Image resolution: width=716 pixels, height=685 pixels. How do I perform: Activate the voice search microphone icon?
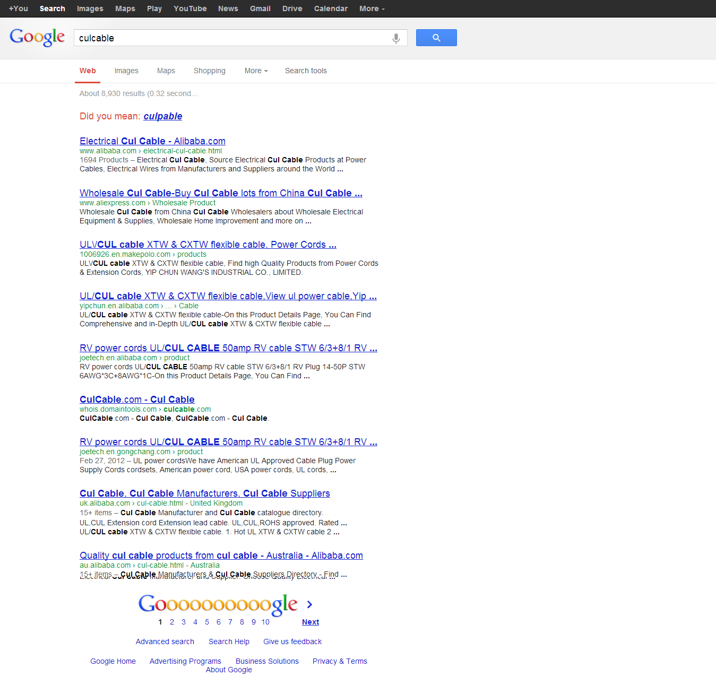pyautogui.click(x=396, y=38)
